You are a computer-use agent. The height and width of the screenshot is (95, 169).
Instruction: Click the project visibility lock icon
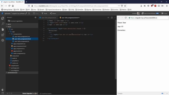pos(29,13)
